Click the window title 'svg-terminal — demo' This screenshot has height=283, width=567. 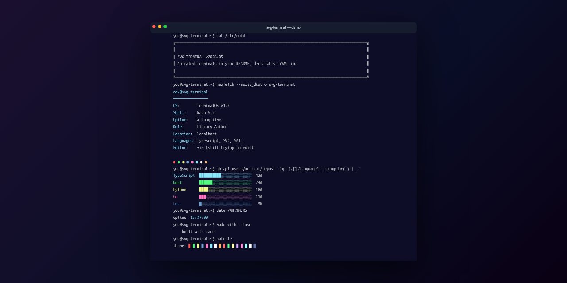click(283, 27)
